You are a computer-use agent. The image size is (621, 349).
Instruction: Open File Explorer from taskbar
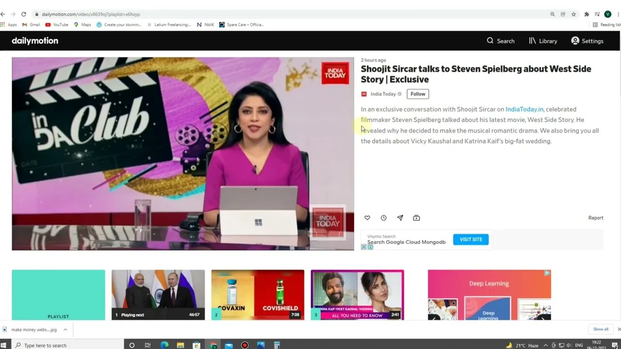(x=180, y=345)
